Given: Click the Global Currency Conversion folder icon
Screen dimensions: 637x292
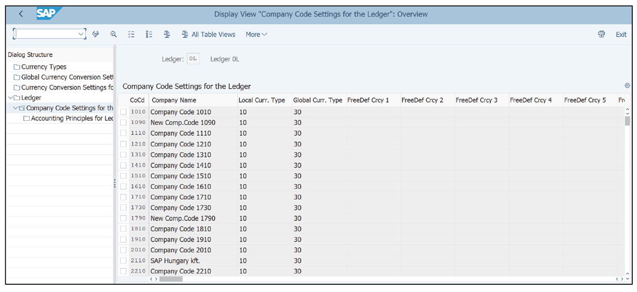Looking at the screenshot, I should (17, 77).
